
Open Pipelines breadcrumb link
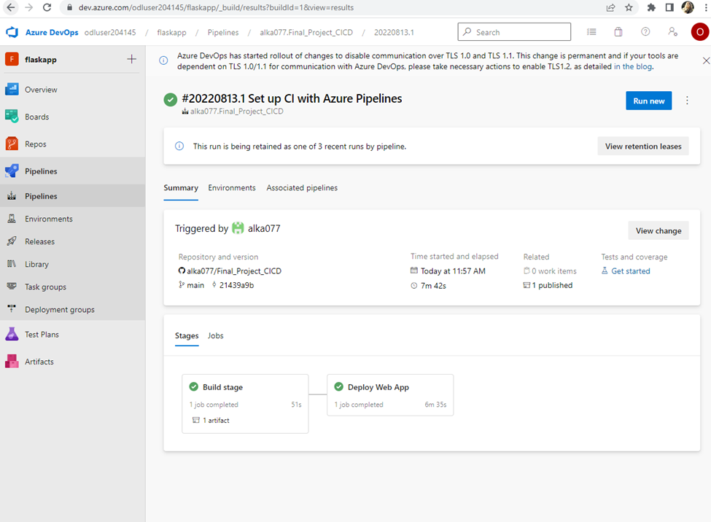click(223, 32)
